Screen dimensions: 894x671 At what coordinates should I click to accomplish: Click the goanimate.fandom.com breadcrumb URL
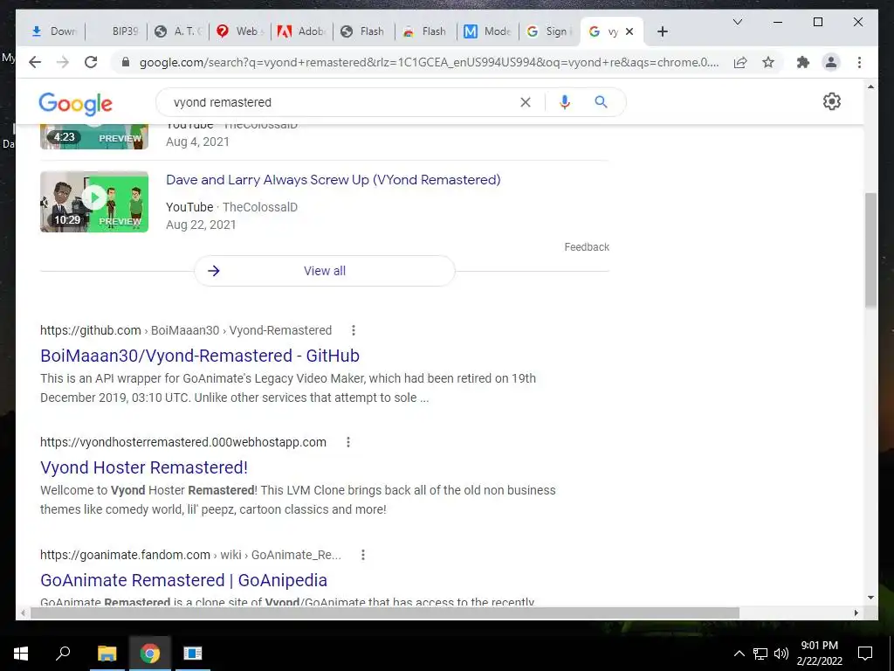point(190,555)
